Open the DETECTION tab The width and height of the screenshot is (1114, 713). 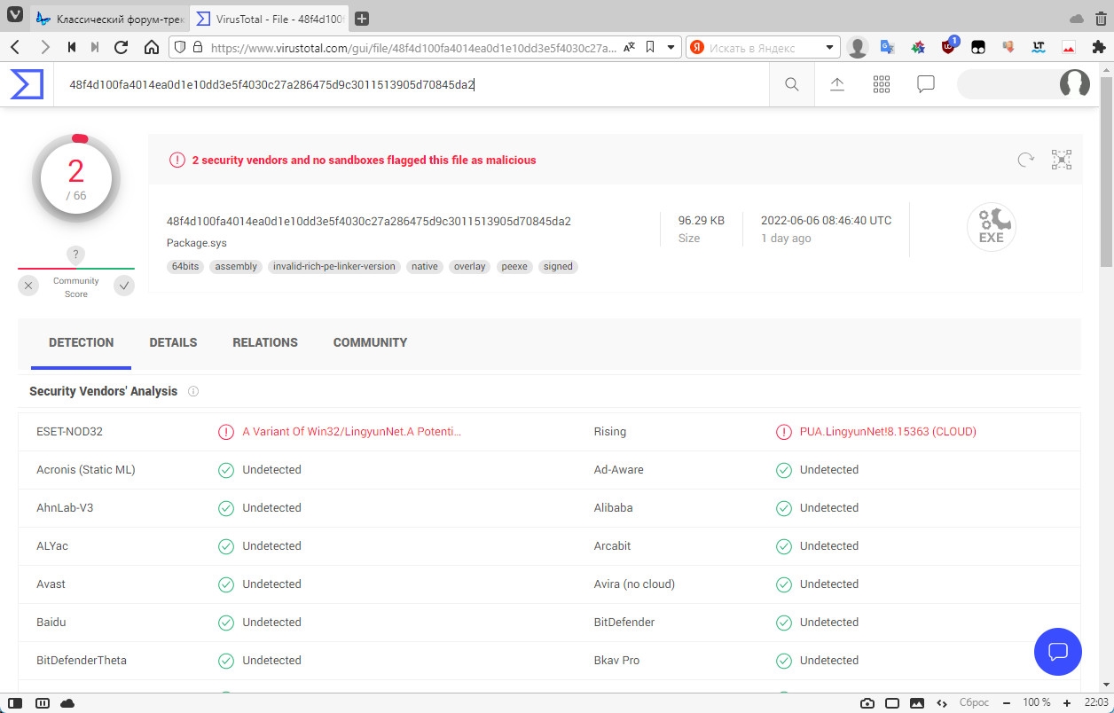pos(82,342)
